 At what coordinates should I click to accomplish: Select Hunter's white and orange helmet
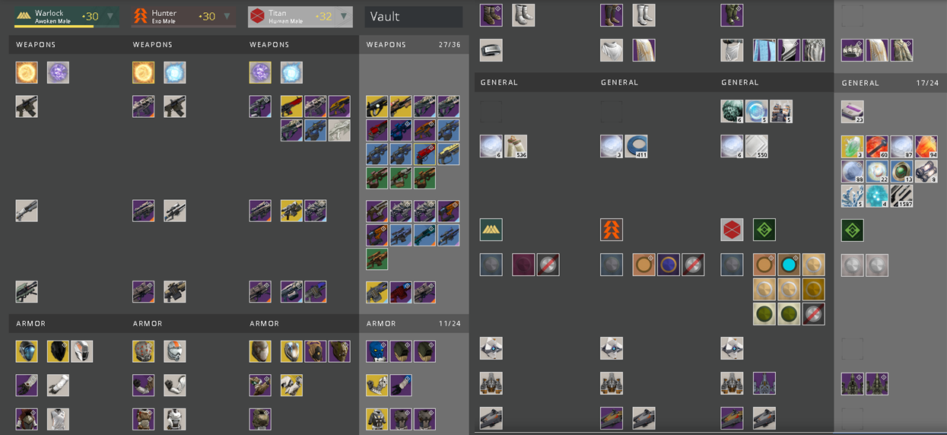pyautogui.click(x=174, y=351)
